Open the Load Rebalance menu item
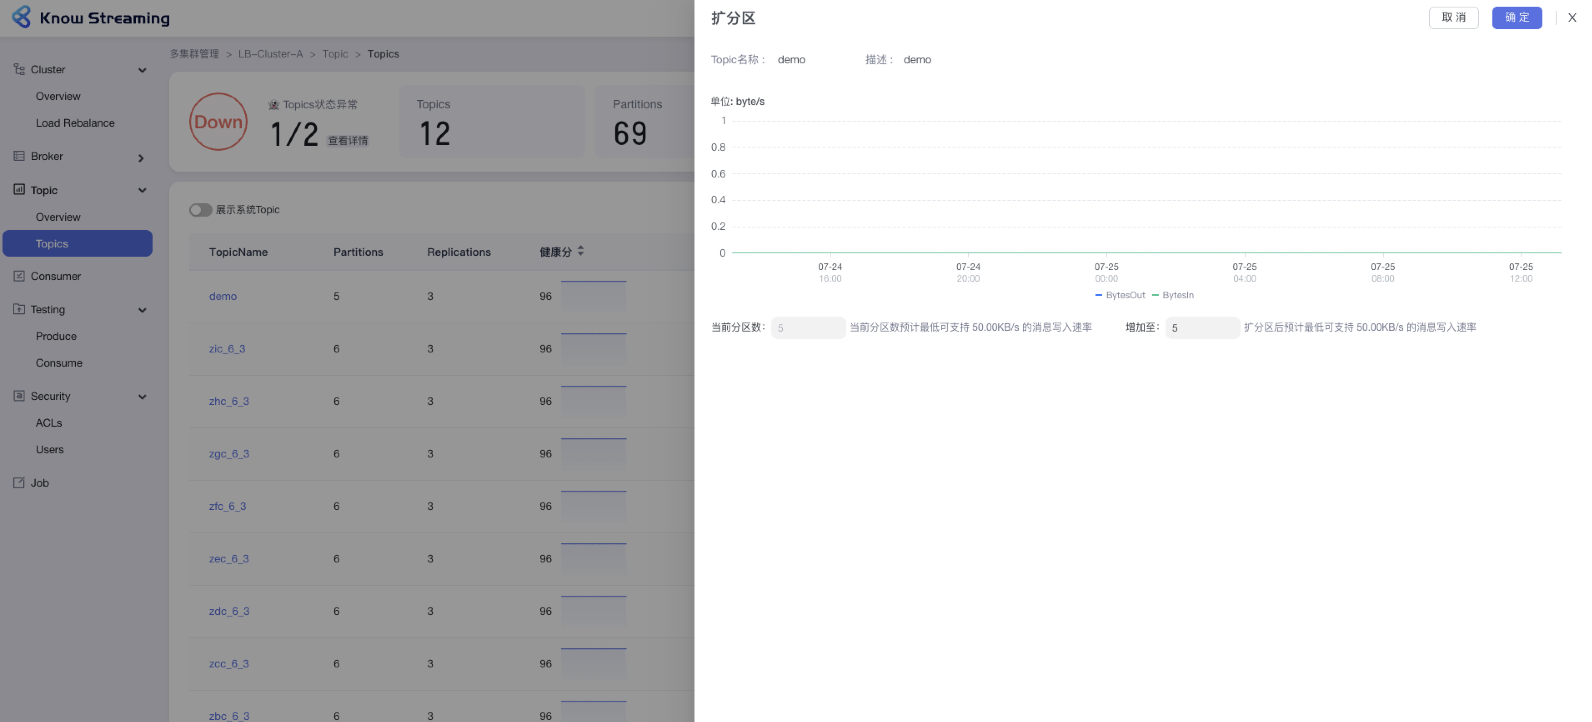1592x722 pixels. 75,123
